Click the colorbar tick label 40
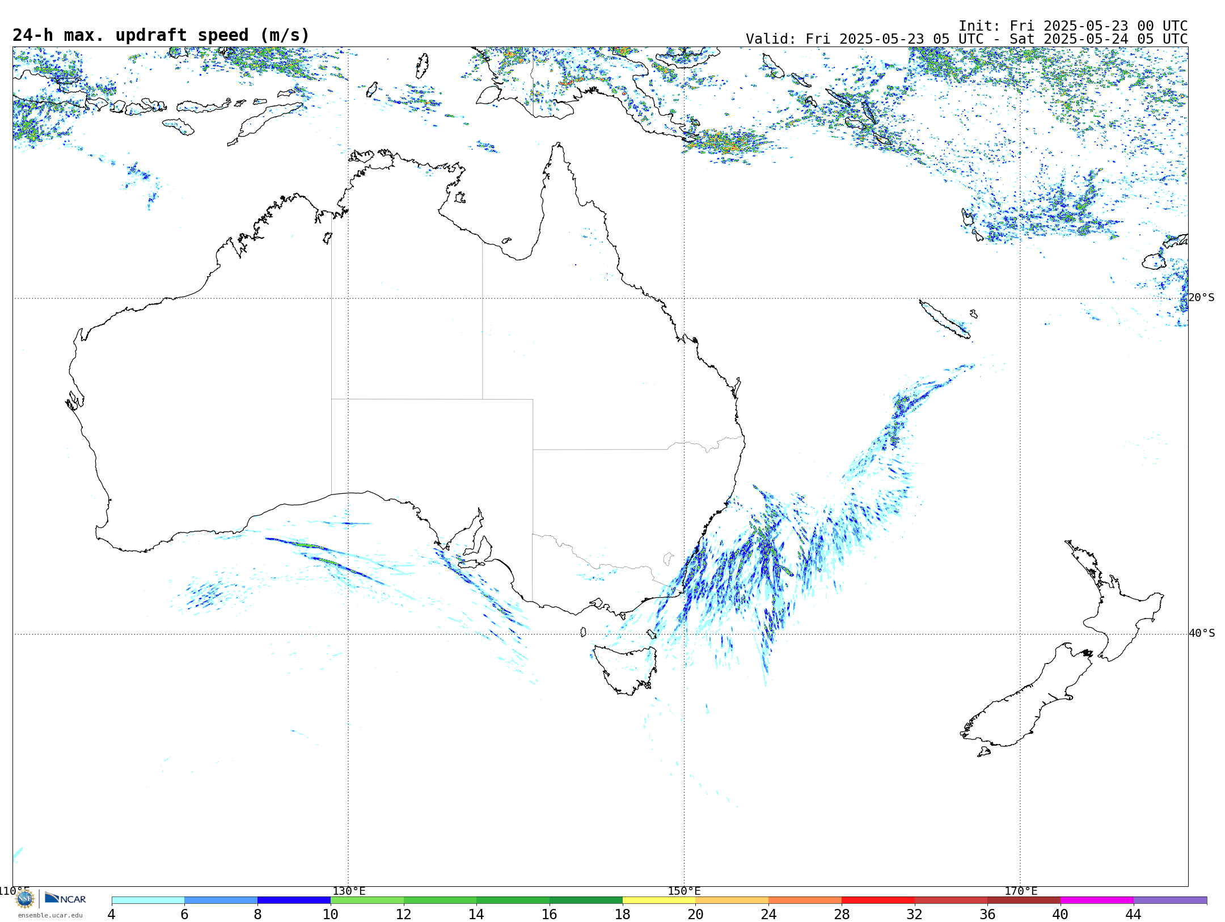Image resolution: width=1225 pixels, height=922 pixels. (1061, 915)
